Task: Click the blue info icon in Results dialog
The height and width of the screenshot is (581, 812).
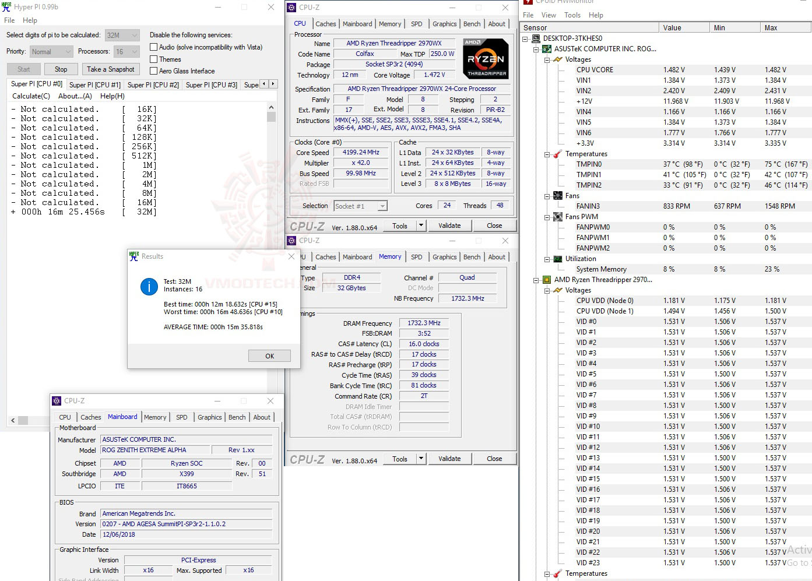Action: (149, 287)
